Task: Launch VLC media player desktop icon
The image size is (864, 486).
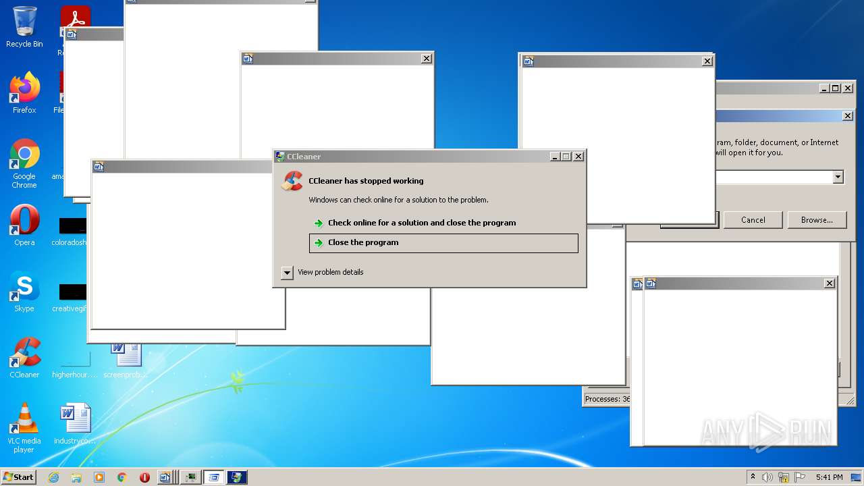Action: (24, 428)
